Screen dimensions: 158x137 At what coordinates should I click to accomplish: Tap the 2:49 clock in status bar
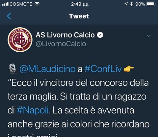pyautogui.click(x=80, y=4)
